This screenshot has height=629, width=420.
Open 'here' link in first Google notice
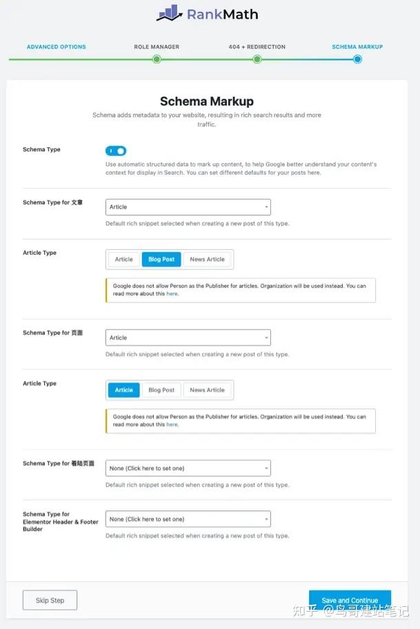pos(172,293)
